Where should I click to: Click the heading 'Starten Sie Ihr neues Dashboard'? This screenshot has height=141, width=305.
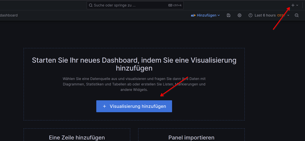pos(134,64)
